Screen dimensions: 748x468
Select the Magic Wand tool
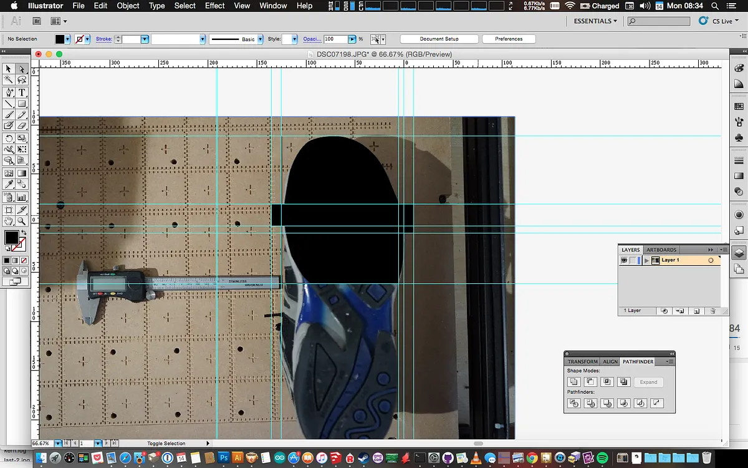pyautogui.click(x=9, y=80)
